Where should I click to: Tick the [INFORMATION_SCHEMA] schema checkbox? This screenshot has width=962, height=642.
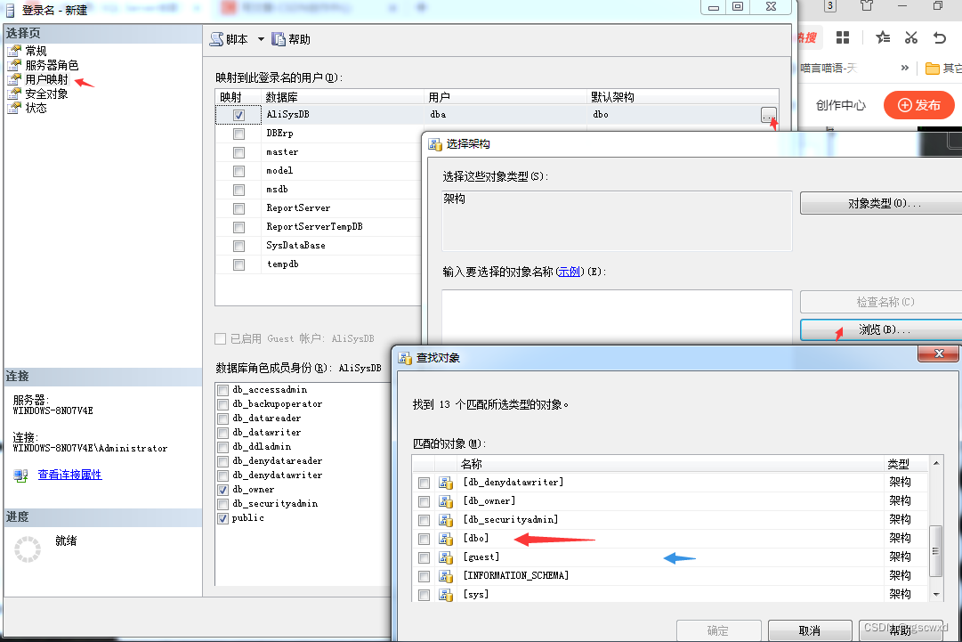(424, 576)
